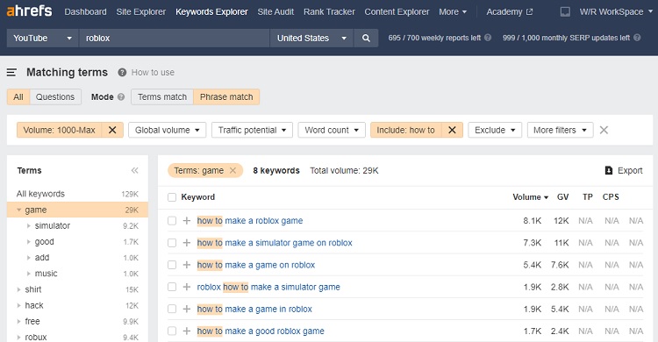Open keyword 'how to make a roblox game'
Screen dimensions: 658x342
(x=250, y=221)
